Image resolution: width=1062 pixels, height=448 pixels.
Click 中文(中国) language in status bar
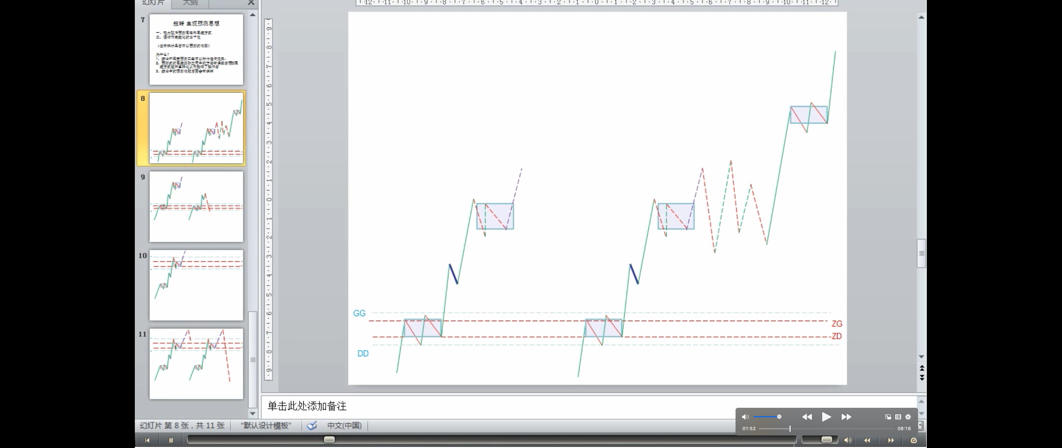[344, 426]
